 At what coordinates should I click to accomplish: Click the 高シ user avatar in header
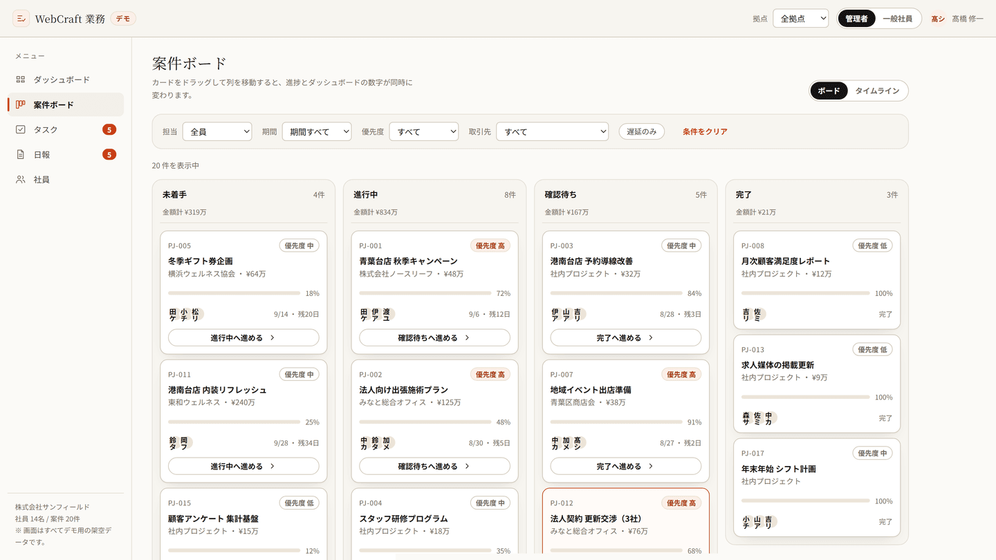(x=938, y=19)
